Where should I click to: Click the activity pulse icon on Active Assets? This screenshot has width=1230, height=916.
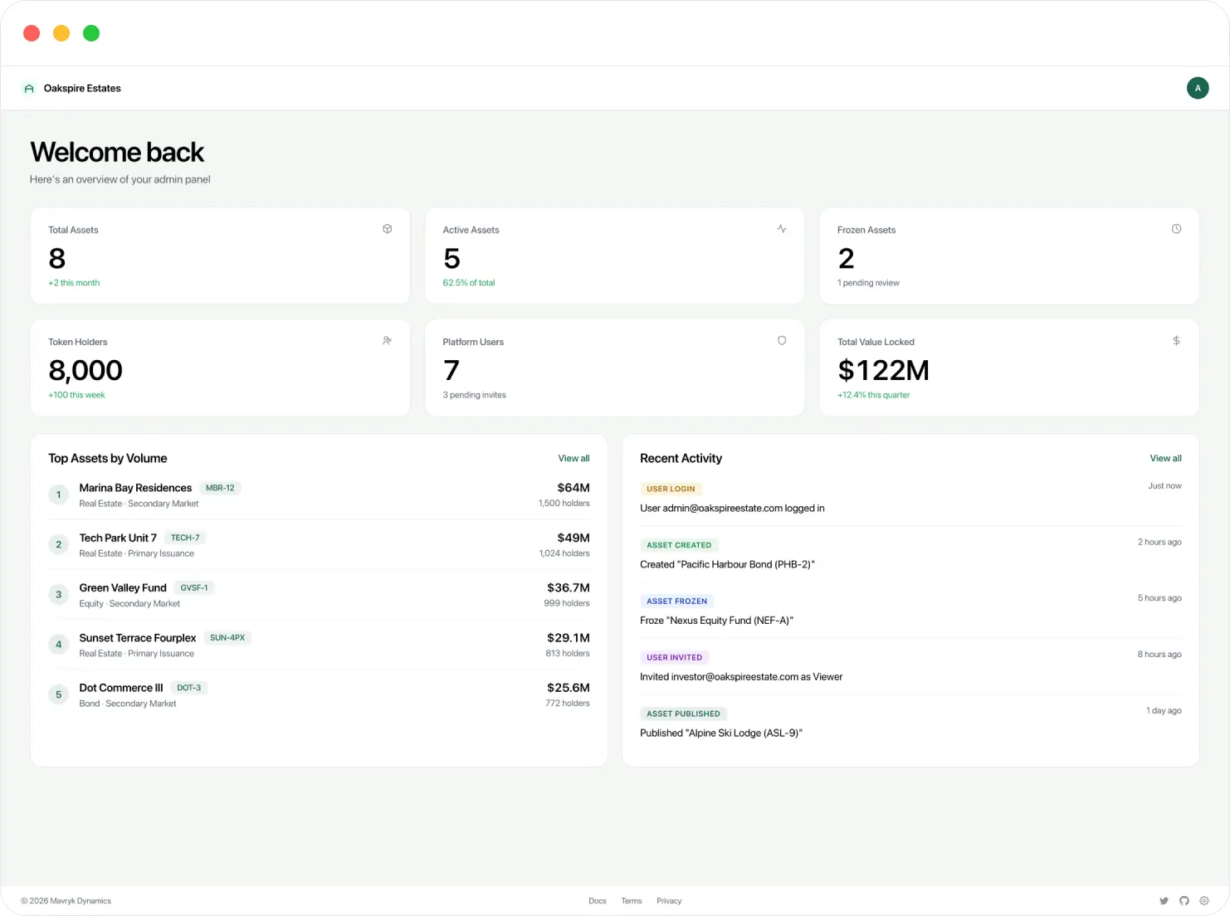click(782, 229)
